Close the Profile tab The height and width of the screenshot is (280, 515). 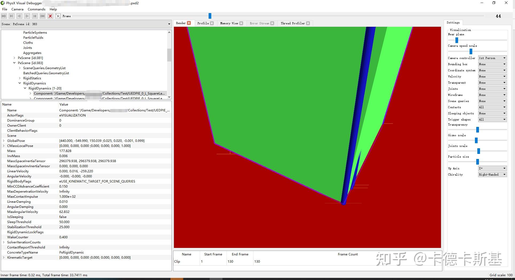(212, 23)
